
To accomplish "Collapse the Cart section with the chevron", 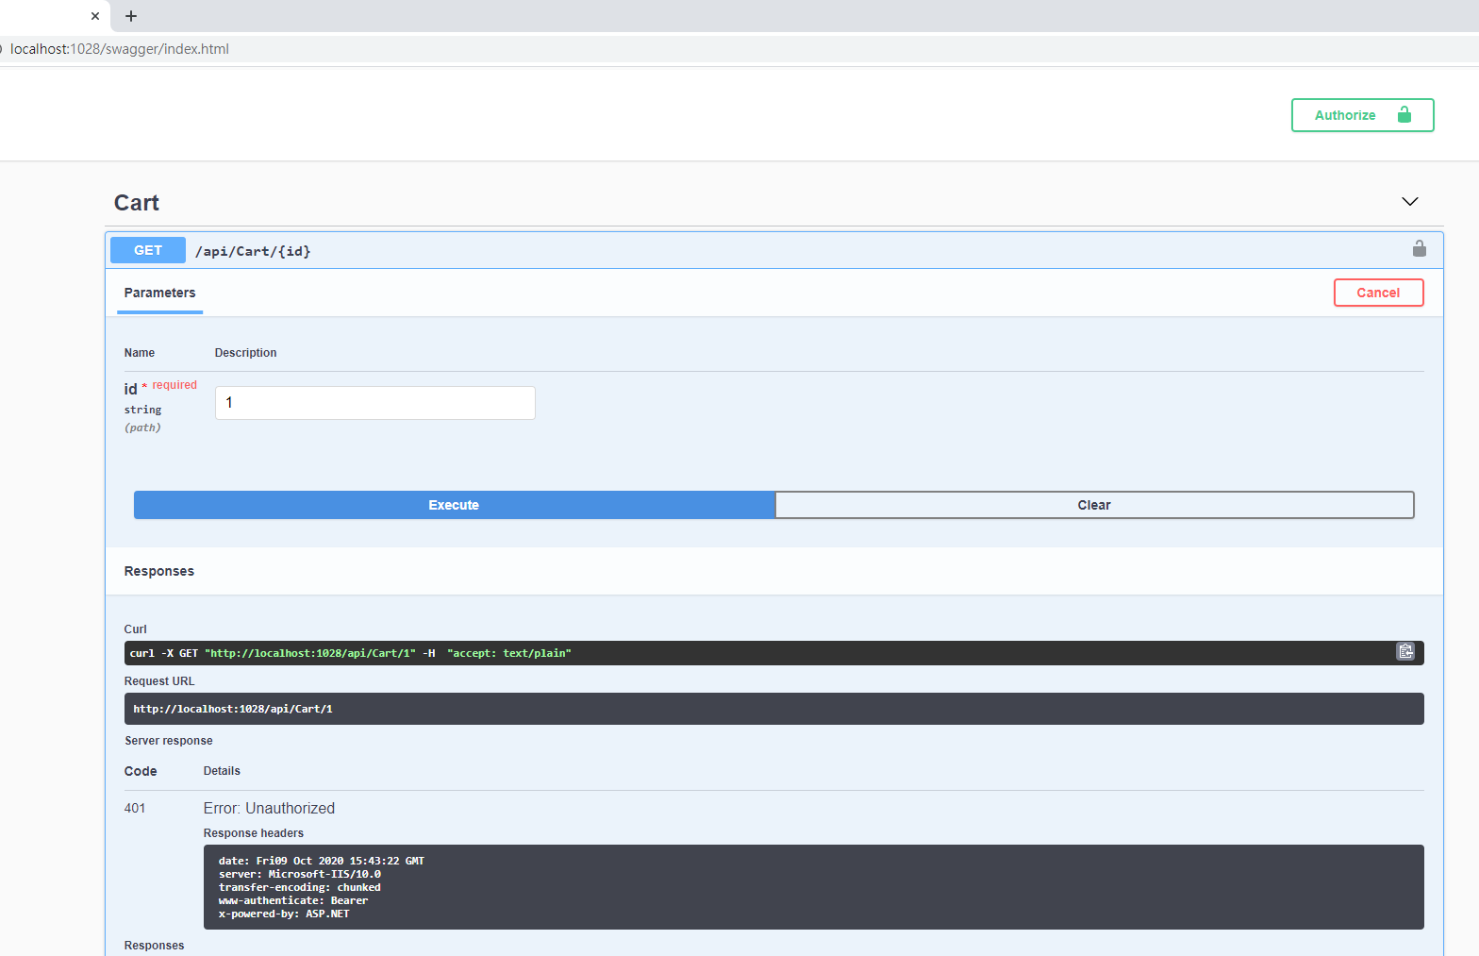I will pos(1409,202).
